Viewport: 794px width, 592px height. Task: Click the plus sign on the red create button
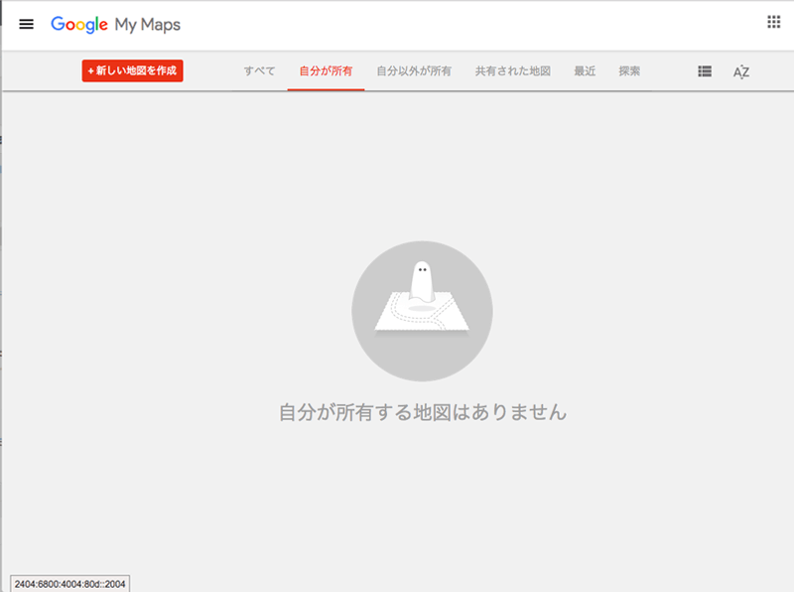coord(91,72)
